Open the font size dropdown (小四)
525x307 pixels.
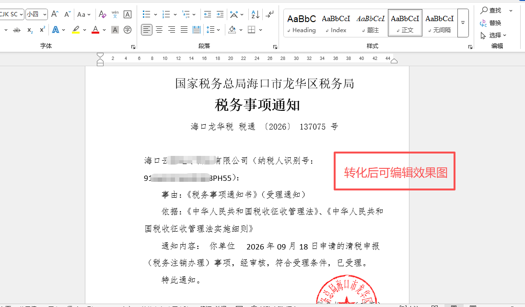point(36,14)
